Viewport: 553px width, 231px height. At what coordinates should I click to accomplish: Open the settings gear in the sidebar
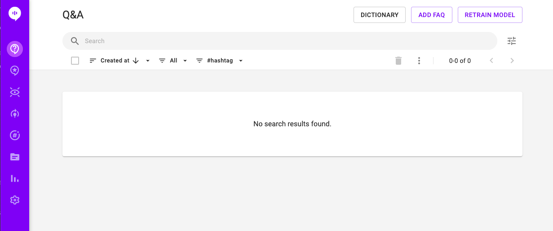[15, 200]
